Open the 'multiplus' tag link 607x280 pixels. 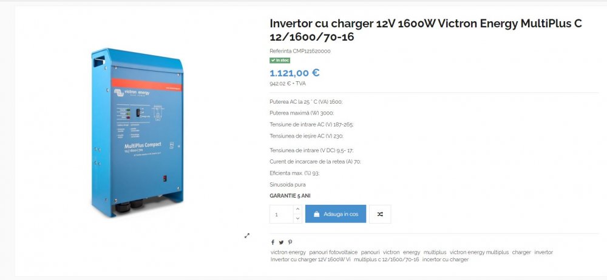(x=435, y=252)
